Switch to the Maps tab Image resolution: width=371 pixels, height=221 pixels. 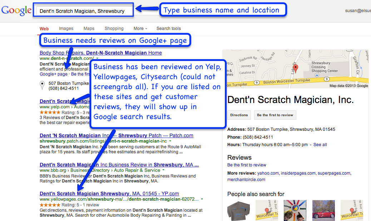tap(89, 29)
